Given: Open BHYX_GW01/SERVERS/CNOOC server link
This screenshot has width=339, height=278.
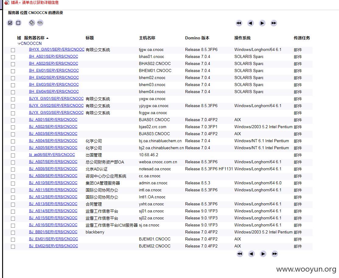Looking at the screenshot, I should click(57, 49).
